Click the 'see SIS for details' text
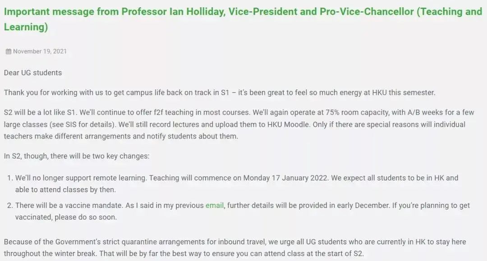The image size is (487, 261). point(83,125)
